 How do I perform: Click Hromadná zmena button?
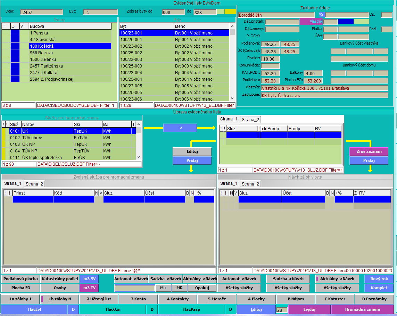coord(362,309)
